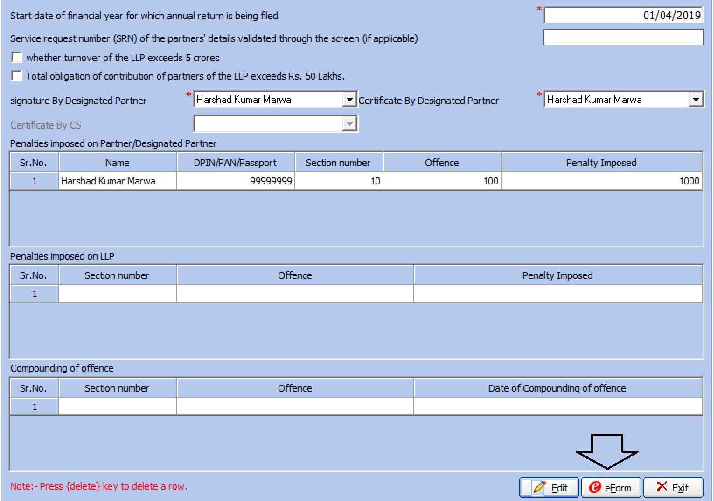Click Penalty Imposed header in LLP penalties table
Image resolution: width=714 pixels, height=501 pixels.
coord(558,275)
